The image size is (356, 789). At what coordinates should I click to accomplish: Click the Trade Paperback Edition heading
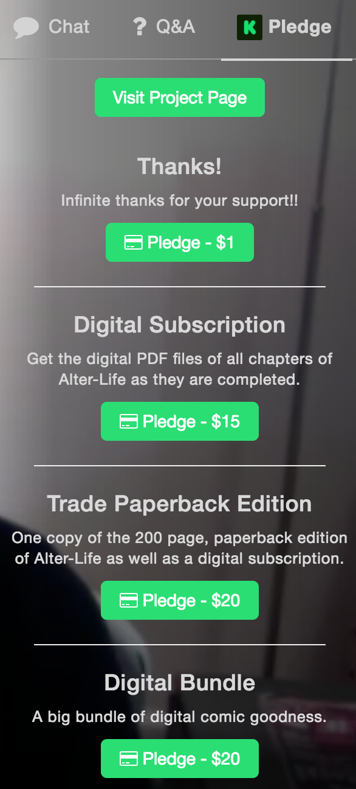click(180, 503)
